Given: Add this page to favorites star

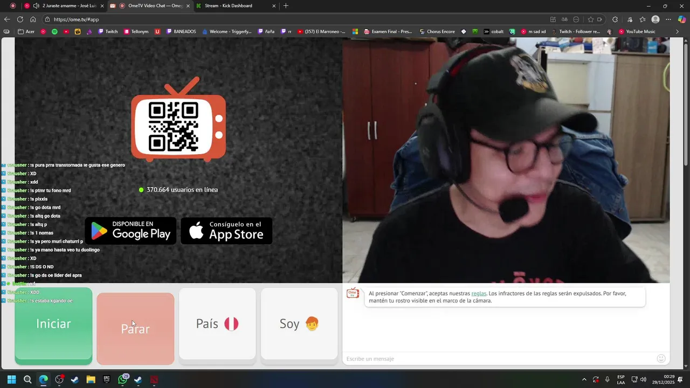Looking at the screenshot, I should [x=591, y=19].
